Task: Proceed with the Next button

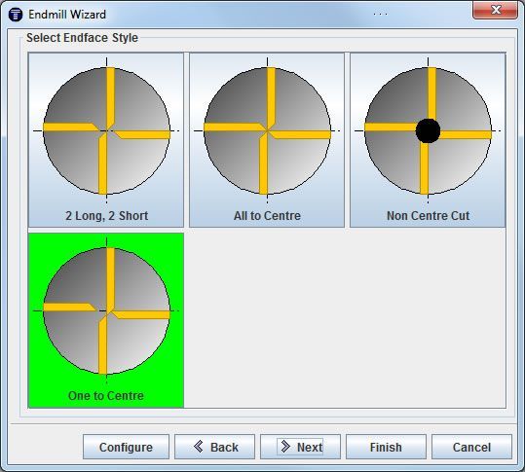Action: point(300,447)
